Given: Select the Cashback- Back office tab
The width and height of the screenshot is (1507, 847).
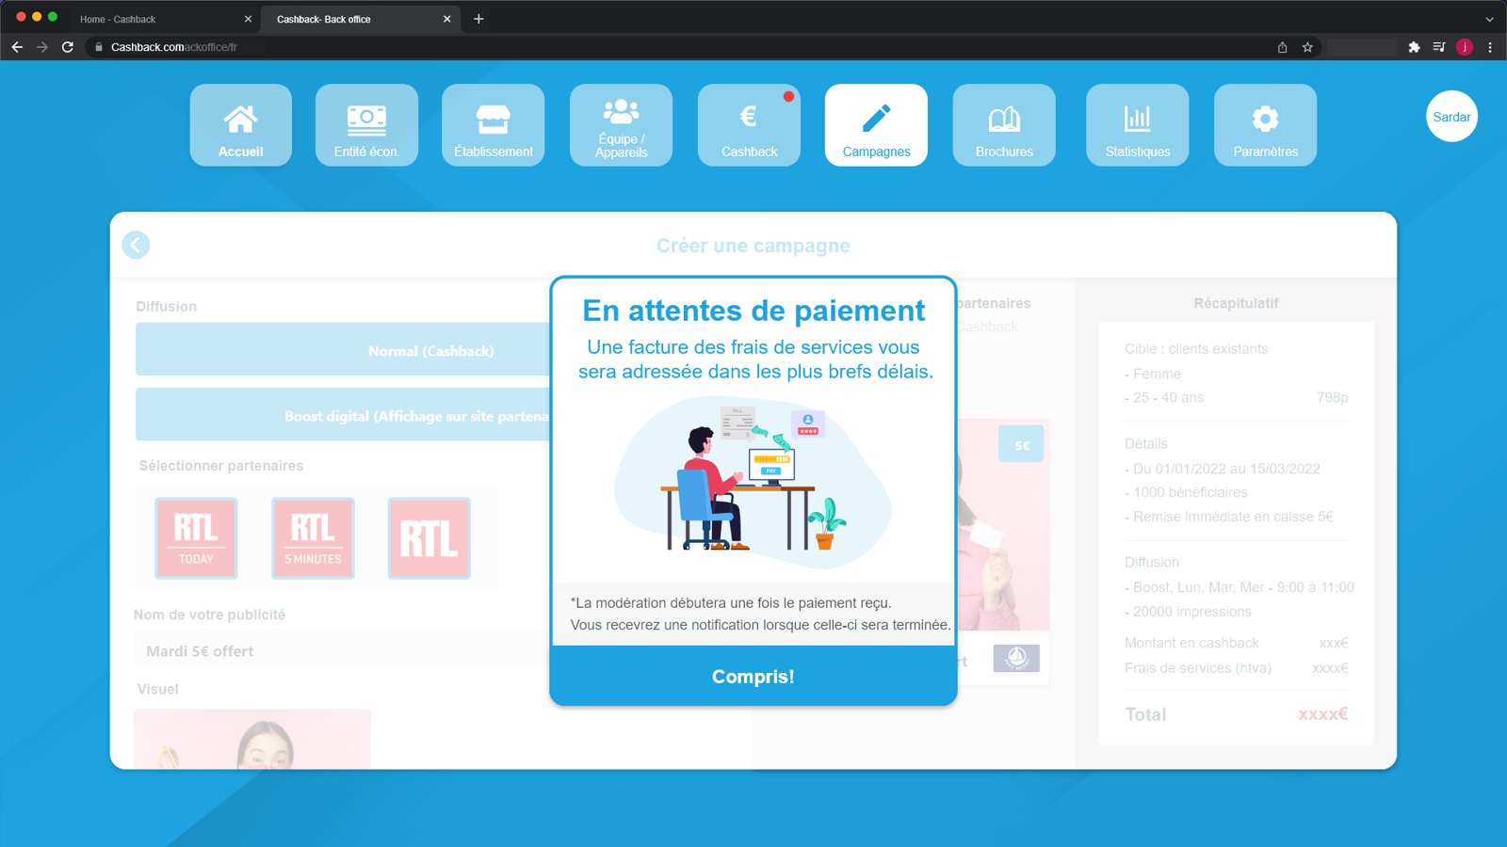Looking at the screenshot, I should point(358,19).
